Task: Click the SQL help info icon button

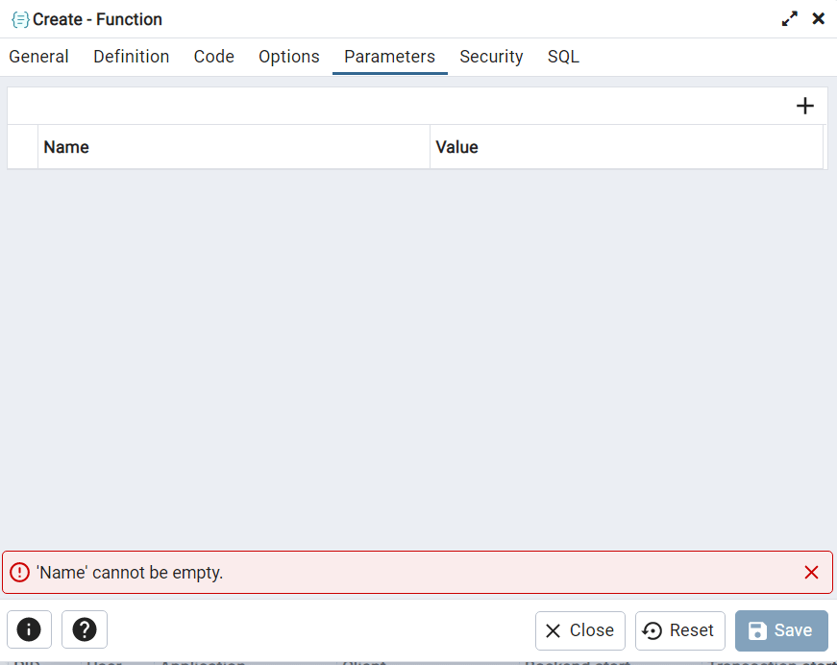Action: point(29,630)
